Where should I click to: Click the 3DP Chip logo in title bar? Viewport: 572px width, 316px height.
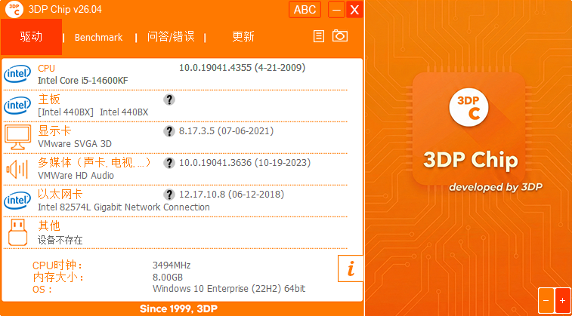pyautogui.click(x=14, y=9)
